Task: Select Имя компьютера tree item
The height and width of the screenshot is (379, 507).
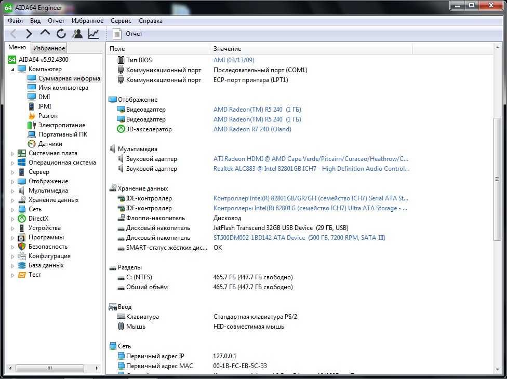Action: (x=63, y=88)
